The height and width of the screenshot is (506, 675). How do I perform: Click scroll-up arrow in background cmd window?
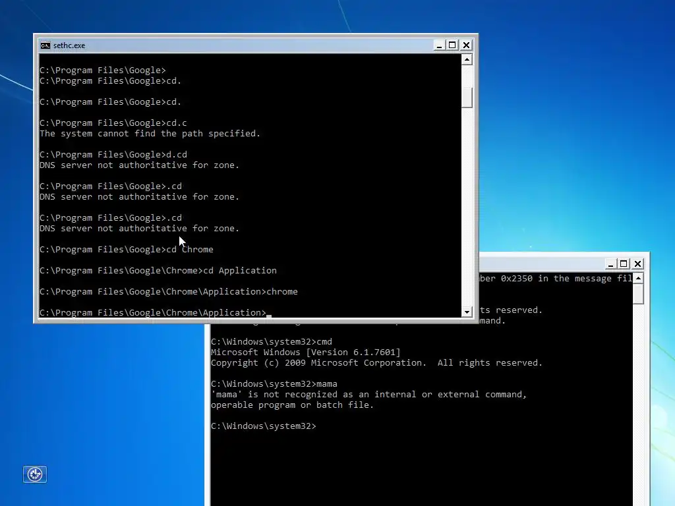pyautogui.click(x=638, y=279)
